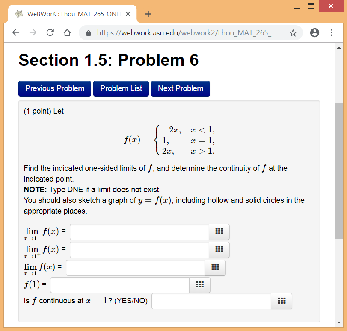Click the WeBWorK tab favicon
The height and width of the screenshot is (331, 347).
pos(19,14)
